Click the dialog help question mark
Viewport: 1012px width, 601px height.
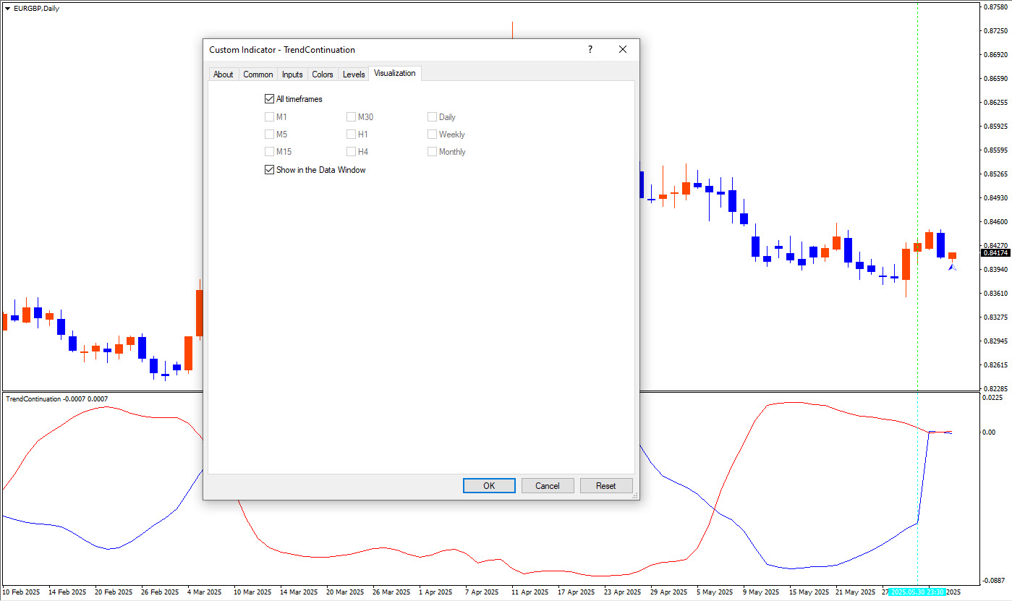pos(590,50)
